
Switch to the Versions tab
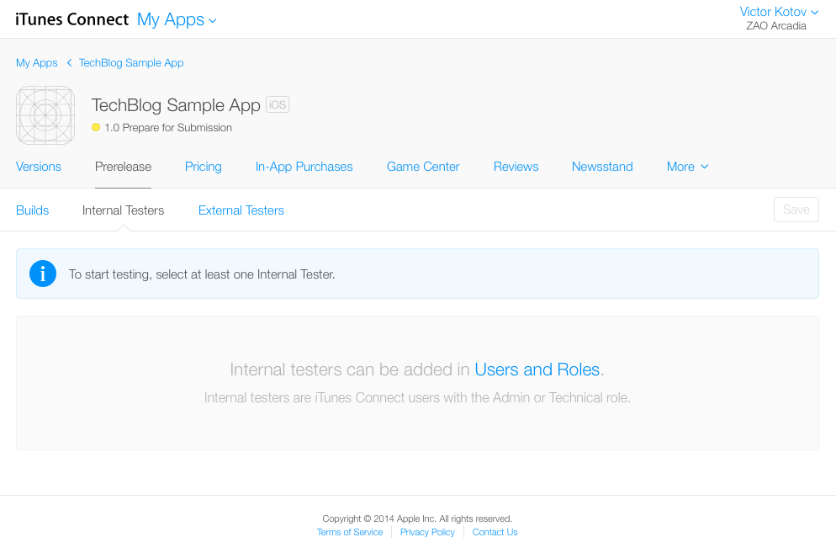(39, 167)
